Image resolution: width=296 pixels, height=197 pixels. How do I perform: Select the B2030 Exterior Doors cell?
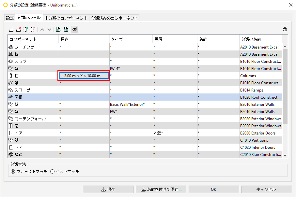pyautogui.click(x=261, y=133)
